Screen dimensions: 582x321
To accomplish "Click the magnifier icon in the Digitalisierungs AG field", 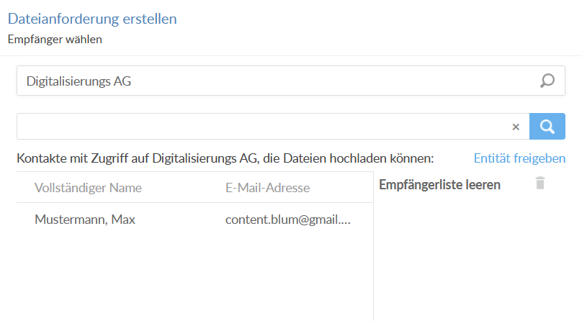I will [x=547, y=81].
